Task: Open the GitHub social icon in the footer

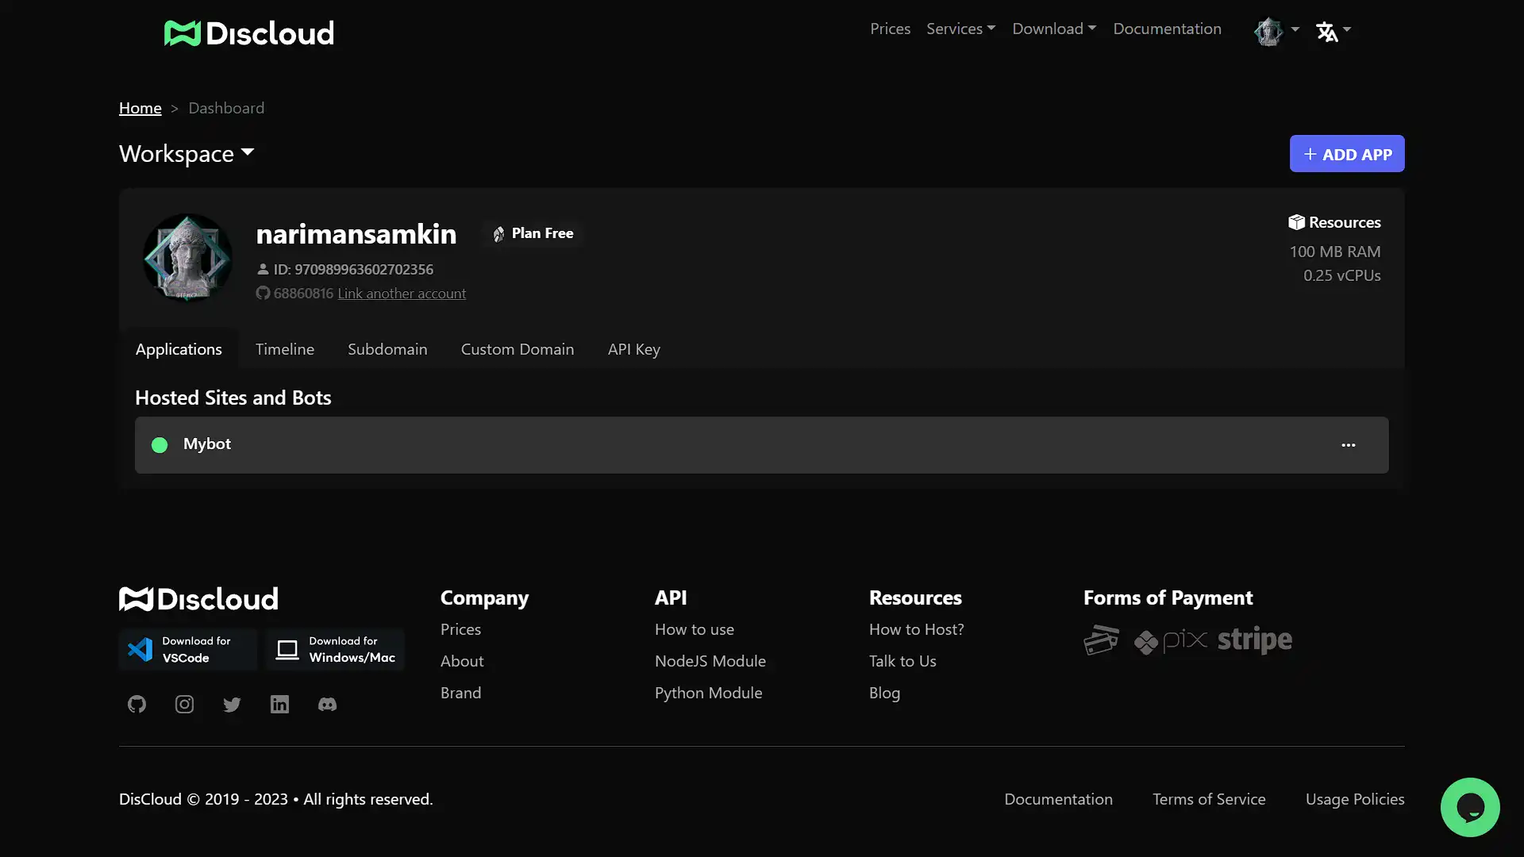Action: [137, 704]
